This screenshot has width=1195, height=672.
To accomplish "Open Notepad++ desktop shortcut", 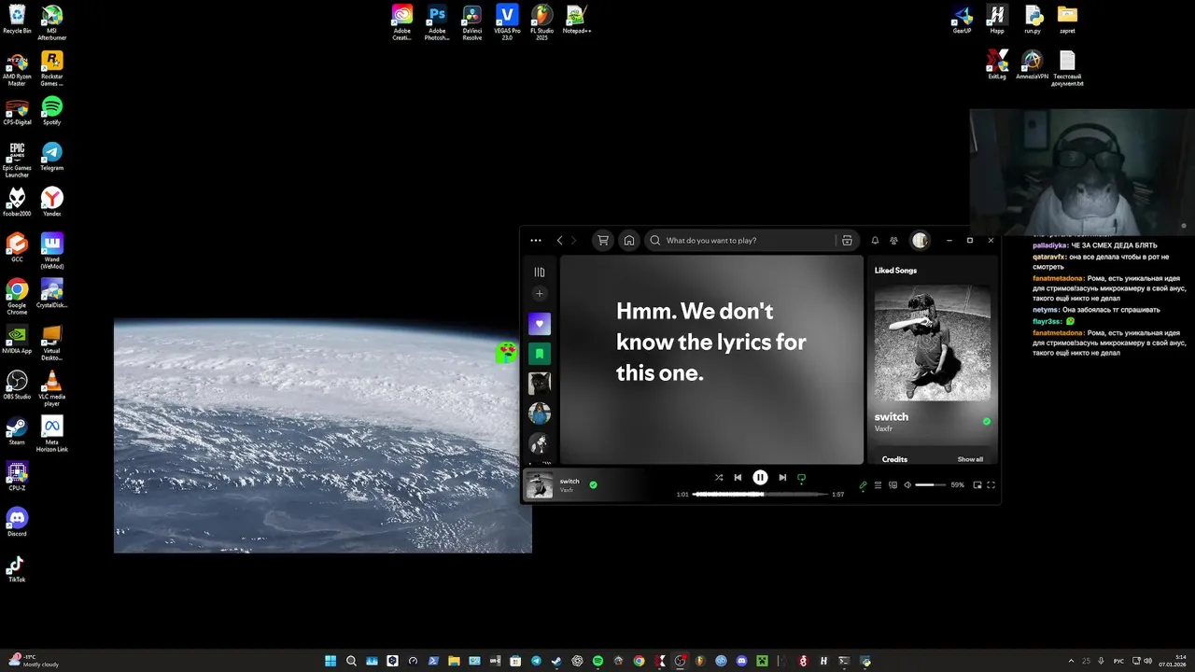I will (577, 20).
